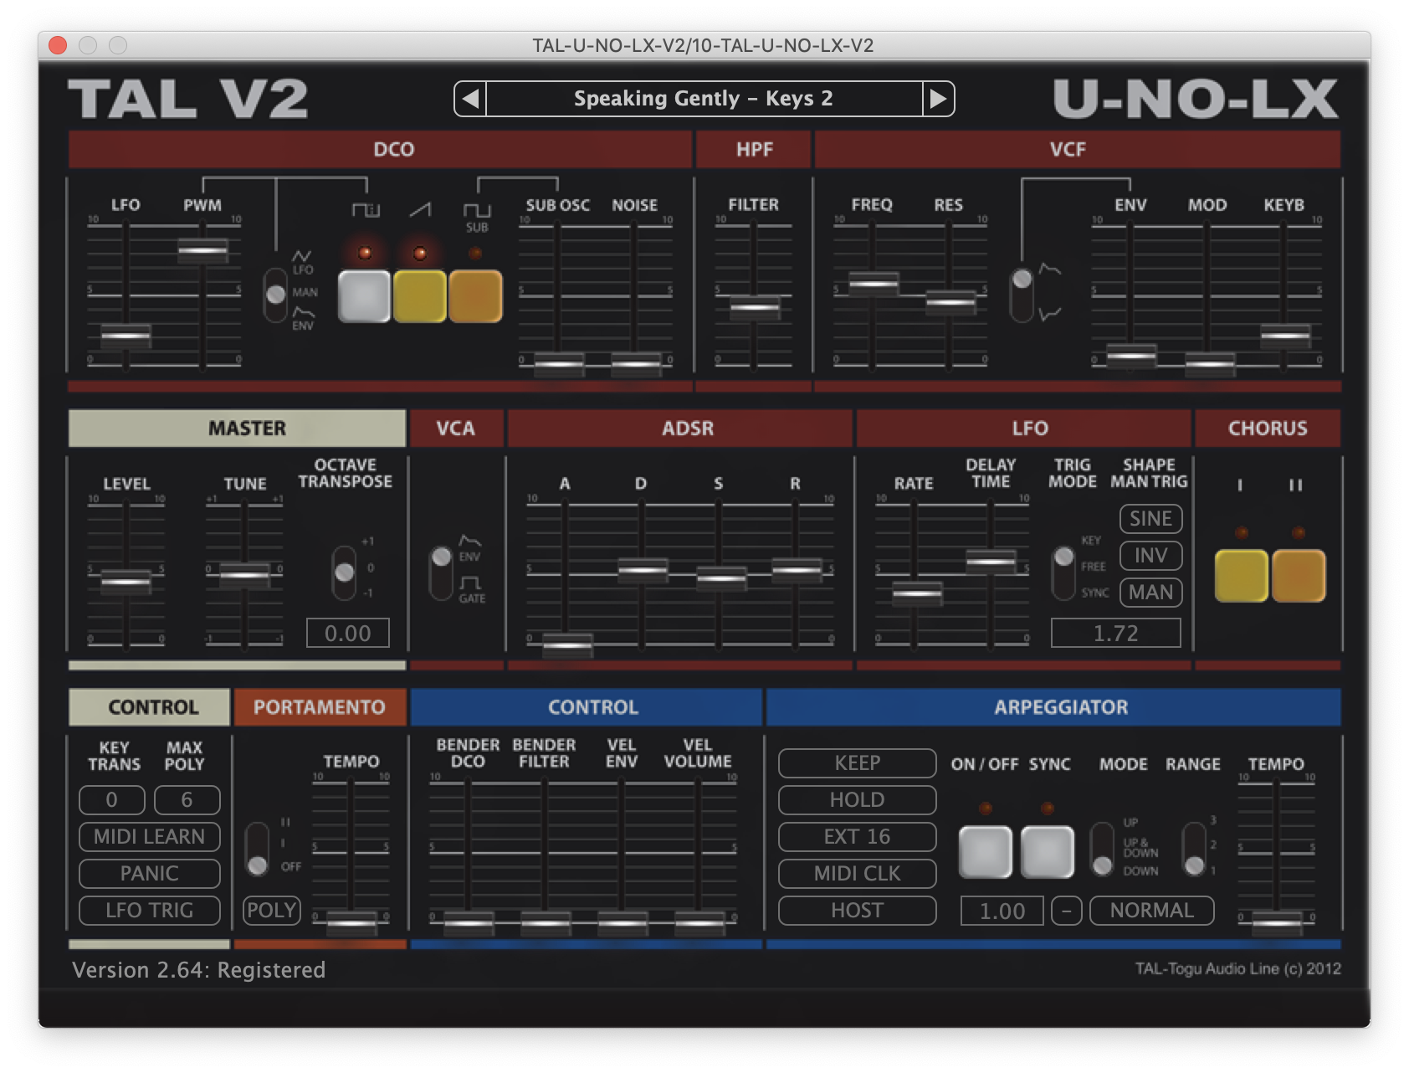Click the NOISE slider handle

[x=636, y=364]
